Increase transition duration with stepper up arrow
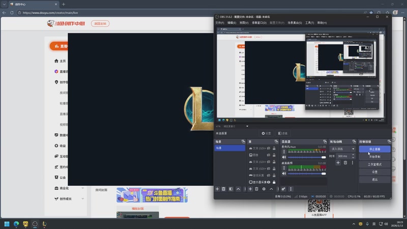 coord(353,155)
